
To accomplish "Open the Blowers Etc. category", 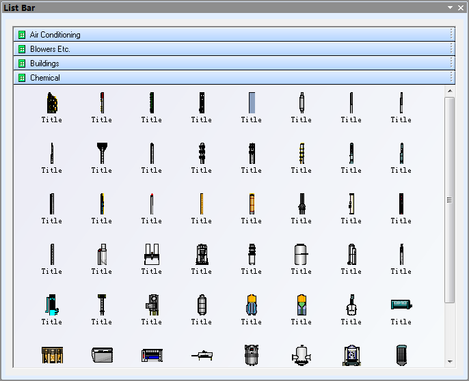I will (x=50, y=49).
